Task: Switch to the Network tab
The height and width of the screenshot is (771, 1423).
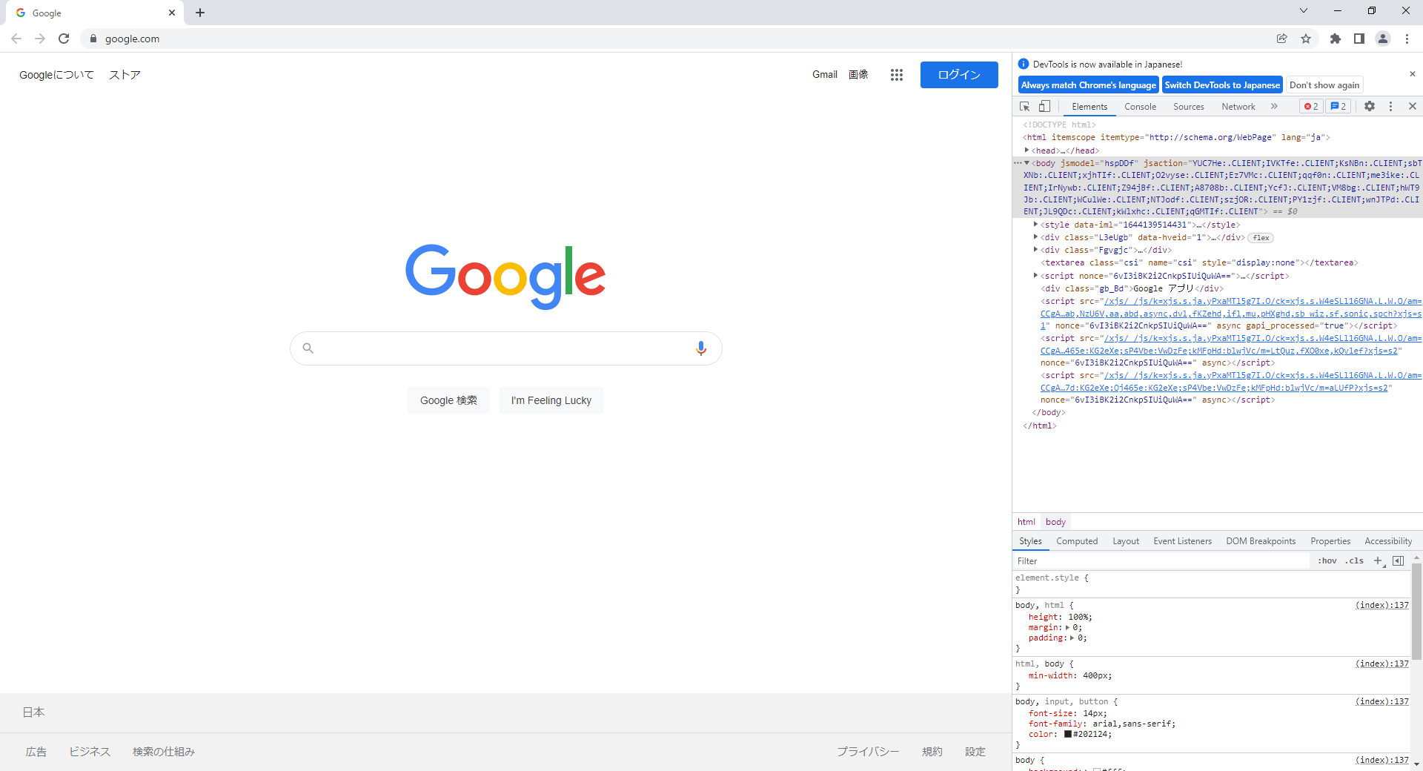Action: 1238,107
